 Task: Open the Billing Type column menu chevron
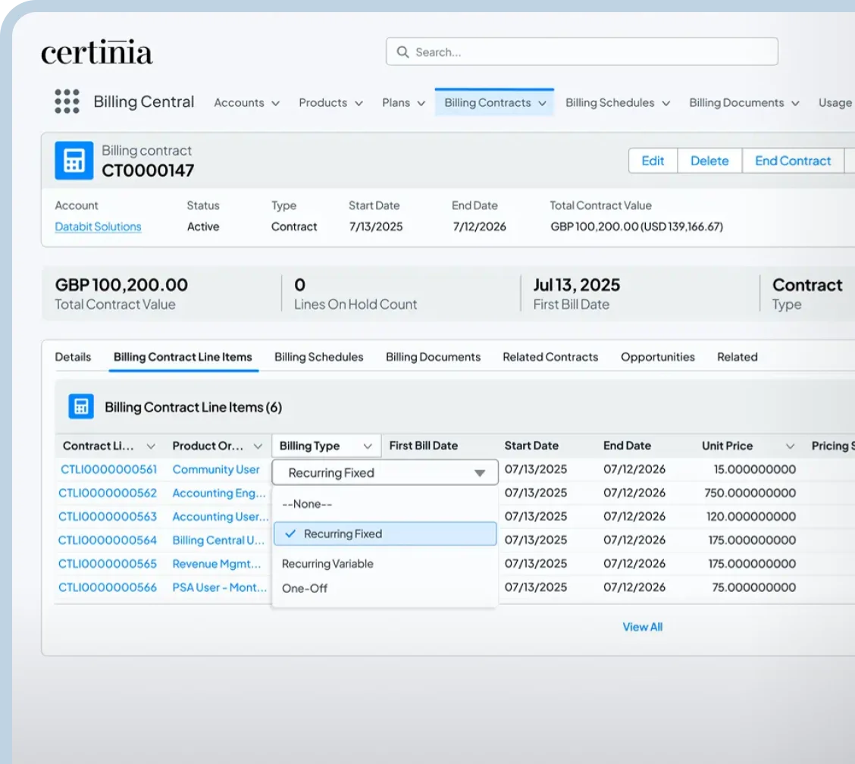(368, 446)
